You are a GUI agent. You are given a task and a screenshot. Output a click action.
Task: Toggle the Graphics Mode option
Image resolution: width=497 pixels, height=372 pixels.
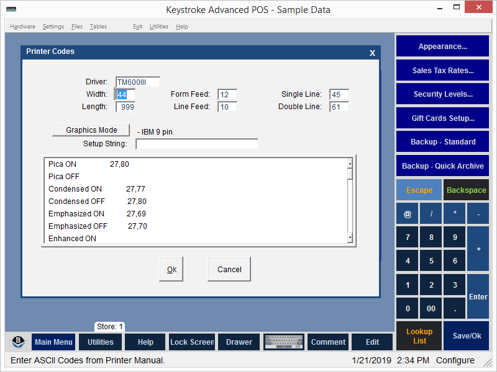[91, 130]
